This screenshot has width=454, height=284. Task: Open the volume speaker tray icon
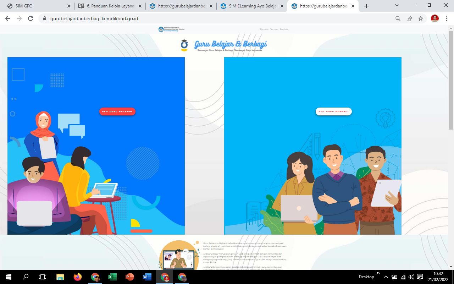coord(411,277)
